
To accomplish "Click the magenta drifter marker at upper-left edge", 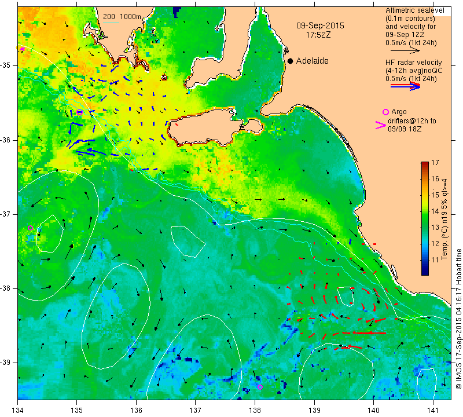I will (22, 49).
